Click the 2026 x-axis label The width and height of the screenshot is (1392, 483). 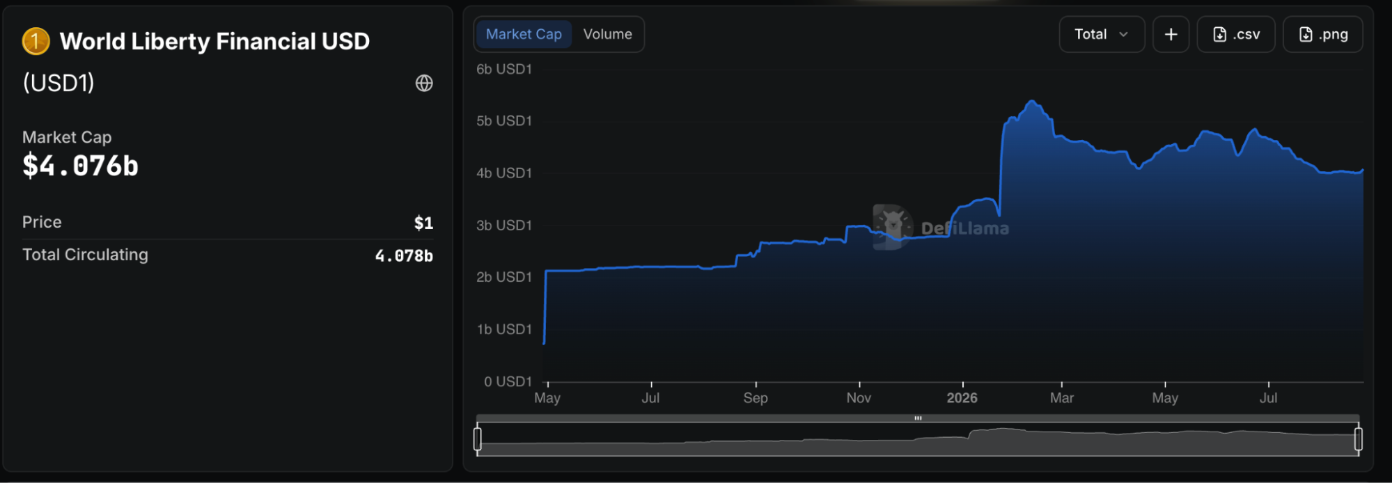[962, 398]
